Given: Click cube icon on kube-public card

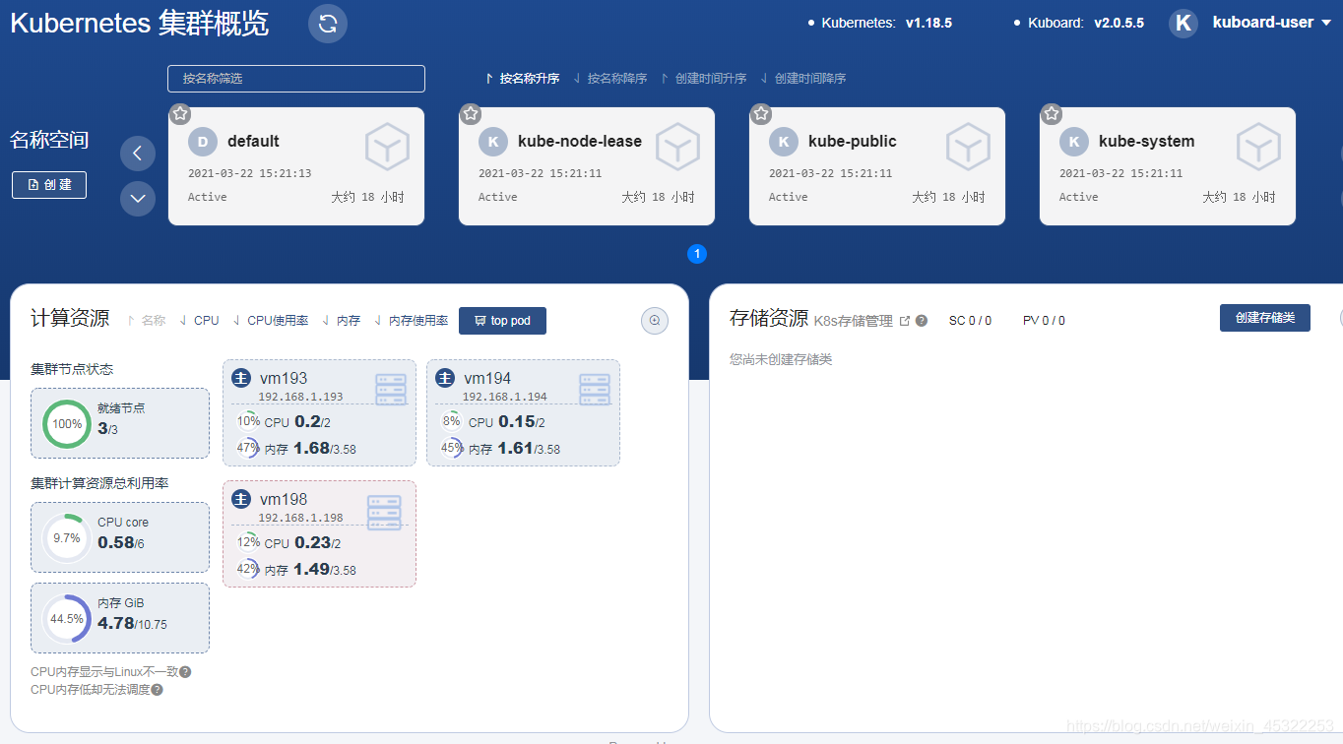Looking at the screenshot, I should [x=968, y=148].
